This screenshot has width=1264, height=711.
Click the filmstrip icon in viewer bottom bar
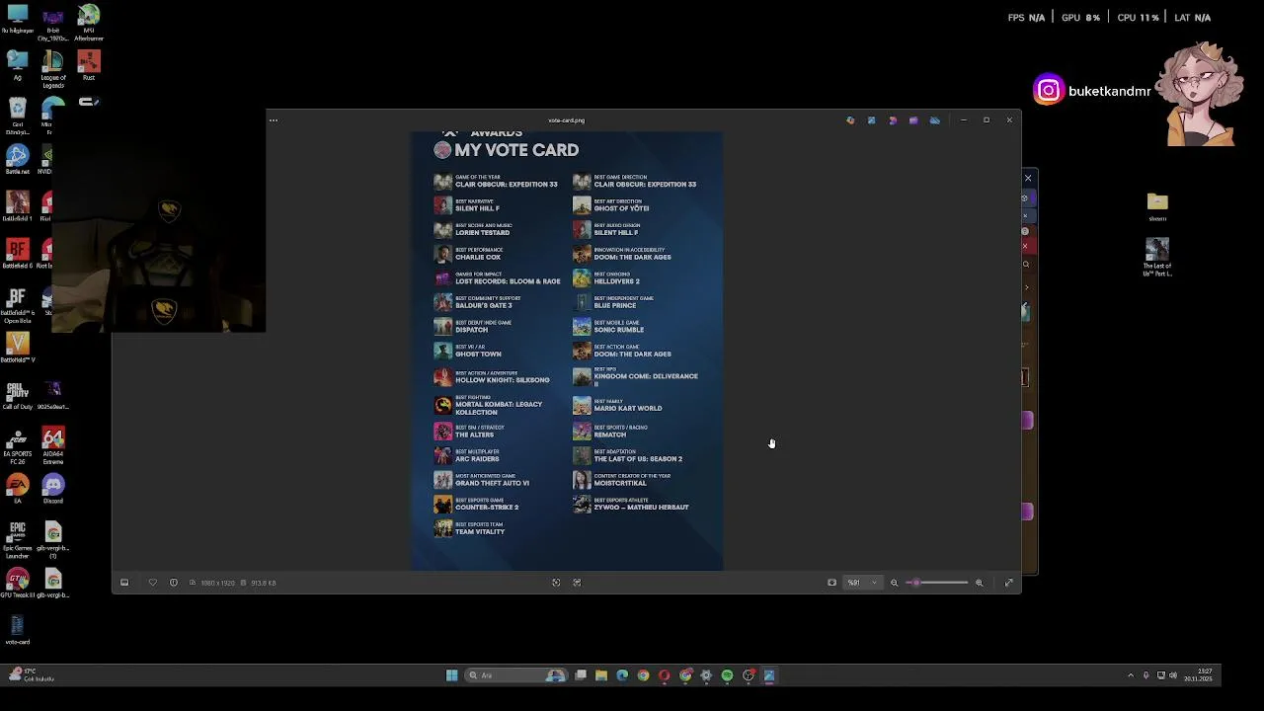point(124,583)
